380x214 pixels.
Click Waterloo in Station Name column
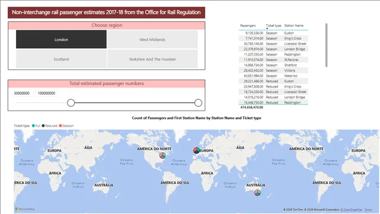click(290, 75)
